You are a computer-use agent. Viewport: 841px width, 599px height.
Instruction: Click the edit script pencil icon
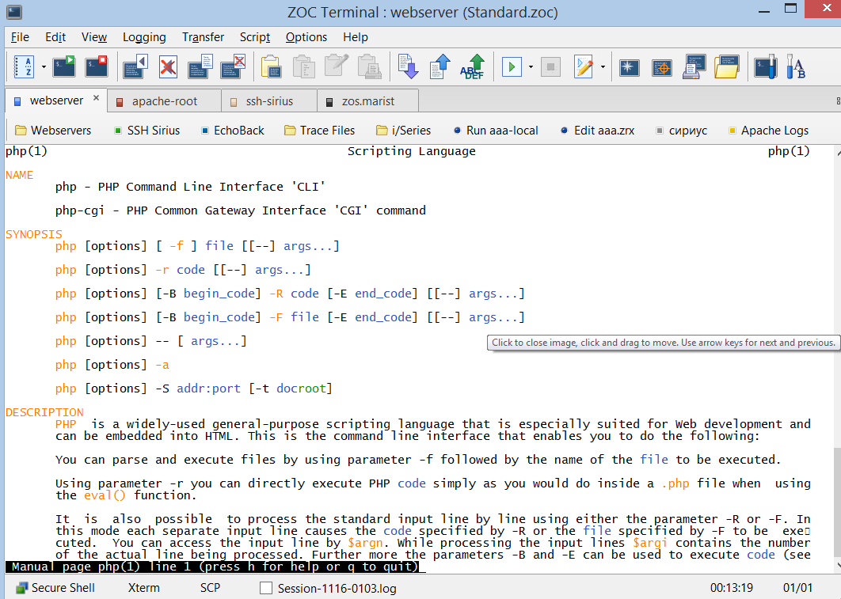click(x=584, y=67)
